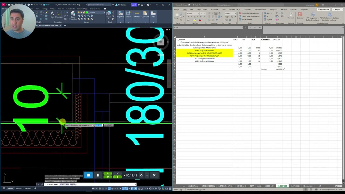Expand the AutoCAD Modify panel
This screenshot has width=345, height=194.
(40, 22)
